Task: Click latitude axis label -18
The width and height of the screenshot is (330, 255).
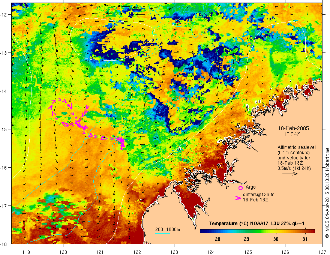Action: click(4, 244)
